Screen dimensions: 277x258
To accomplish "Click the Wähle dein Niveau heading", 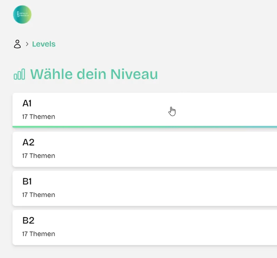I will coord(94,74).
